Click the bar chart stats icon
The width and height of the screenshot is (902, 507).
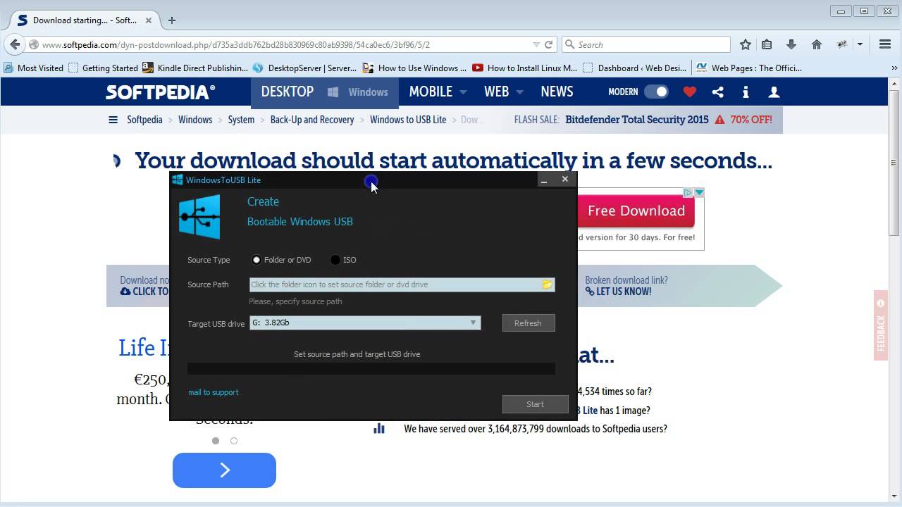click(x=379, y=428)
